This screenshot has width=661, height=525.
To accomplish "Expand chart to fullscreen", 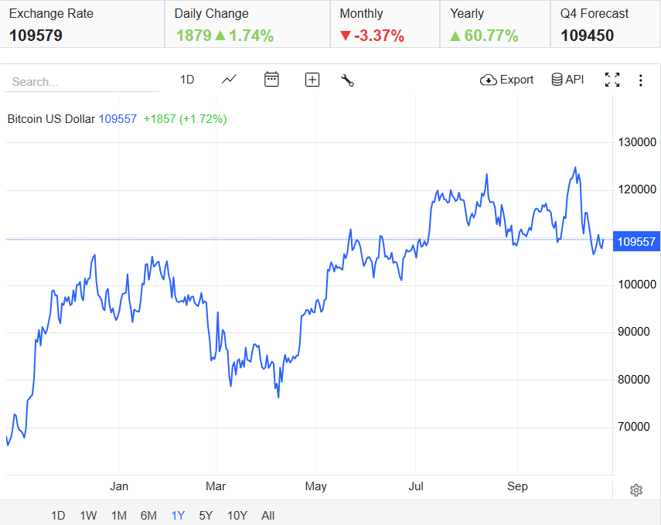I will coord(612,80).
